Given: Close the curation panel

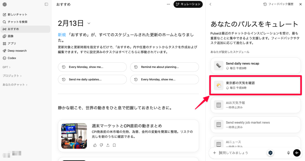Looking at the screenshot, I should tap(300, 4).
